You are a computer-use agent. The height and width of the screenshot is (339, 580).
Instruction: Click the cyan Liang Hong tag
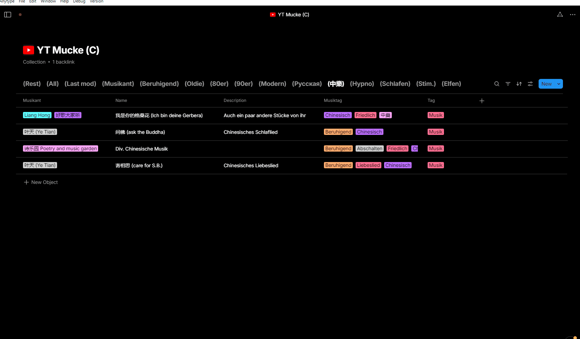coord(37,115)
